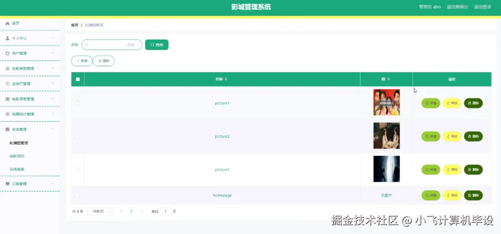
Task: Click the sort arrows in the 名称 column header
Action: point(226,79)
